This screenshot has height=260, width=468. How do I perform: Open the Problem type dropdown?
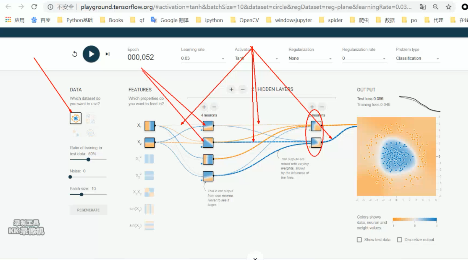coord(418,59)
